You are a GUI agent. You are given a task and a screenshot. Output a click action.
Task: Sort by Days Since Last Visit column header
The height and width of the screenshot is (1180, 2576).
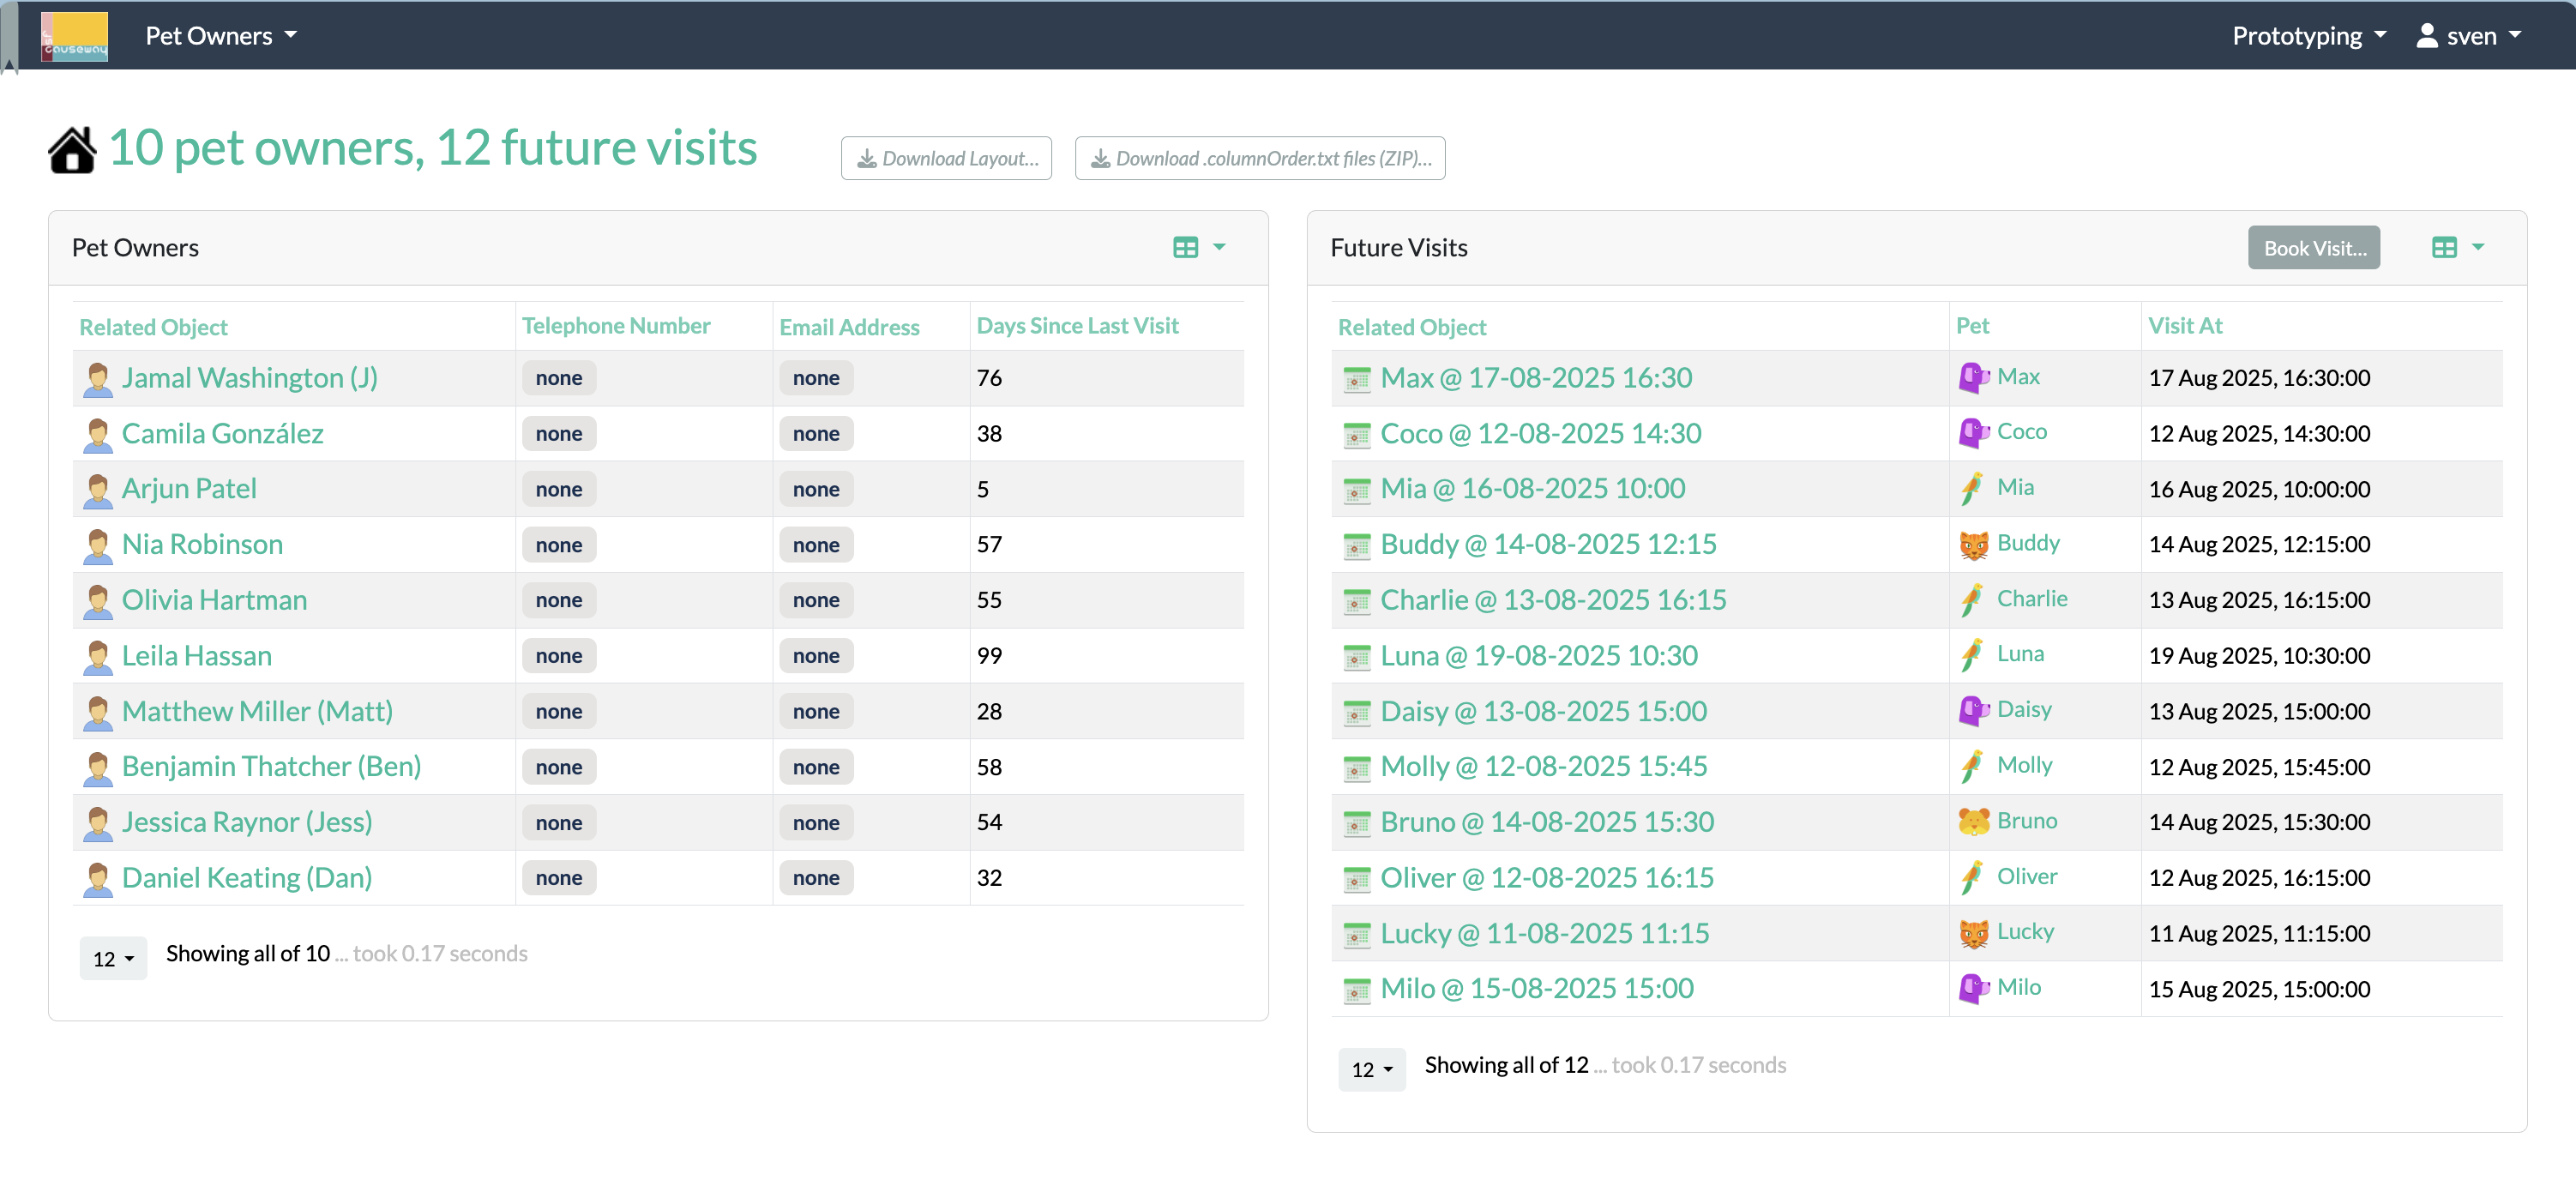coord(1077,326)
